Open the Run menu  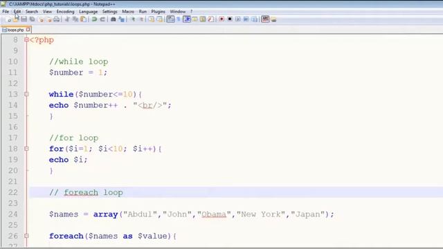(143, 12)
